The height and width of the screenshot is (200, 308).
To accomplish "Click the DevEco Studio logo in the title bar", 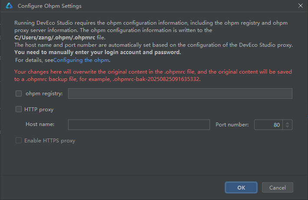I will 9,6.
